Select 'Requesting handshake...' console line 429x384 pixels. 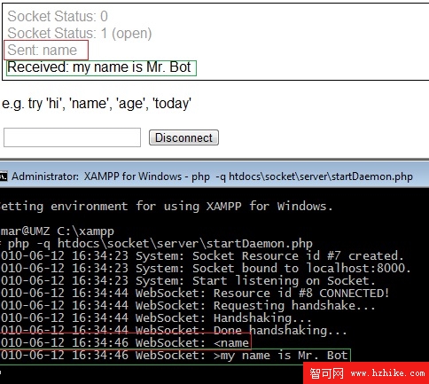tap(188, 306)
